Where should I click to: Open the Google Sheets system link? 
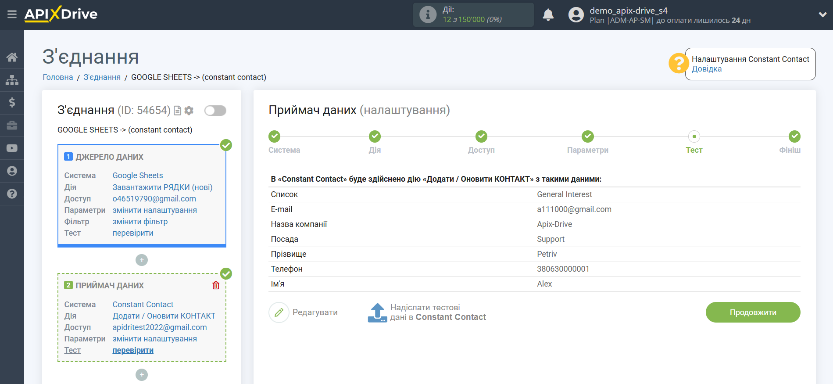pyautogui.click(x=138, y=176)
